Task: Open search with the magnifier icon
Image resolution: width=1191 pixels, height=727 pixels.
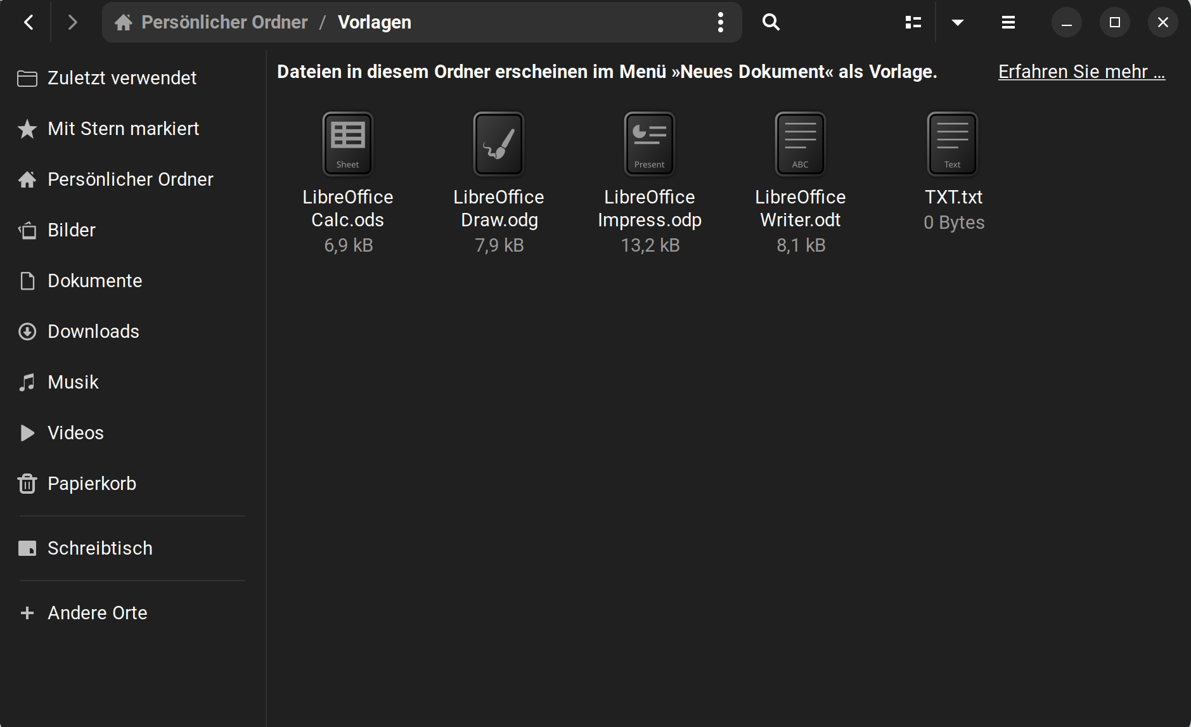Action: pos(771,22)
